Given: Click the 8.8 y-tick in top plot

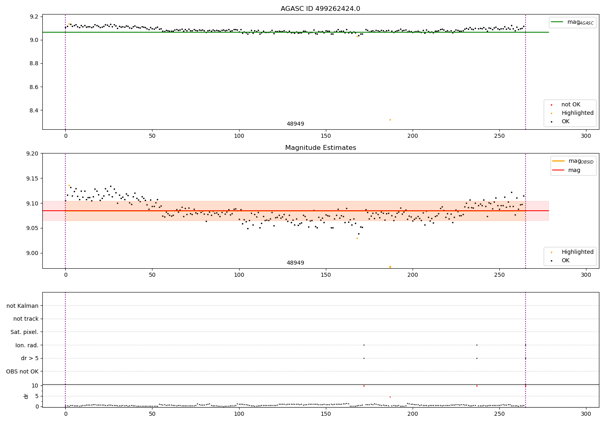Looking at the screenshot, I should pyautogui.click(x=35, y=63).
